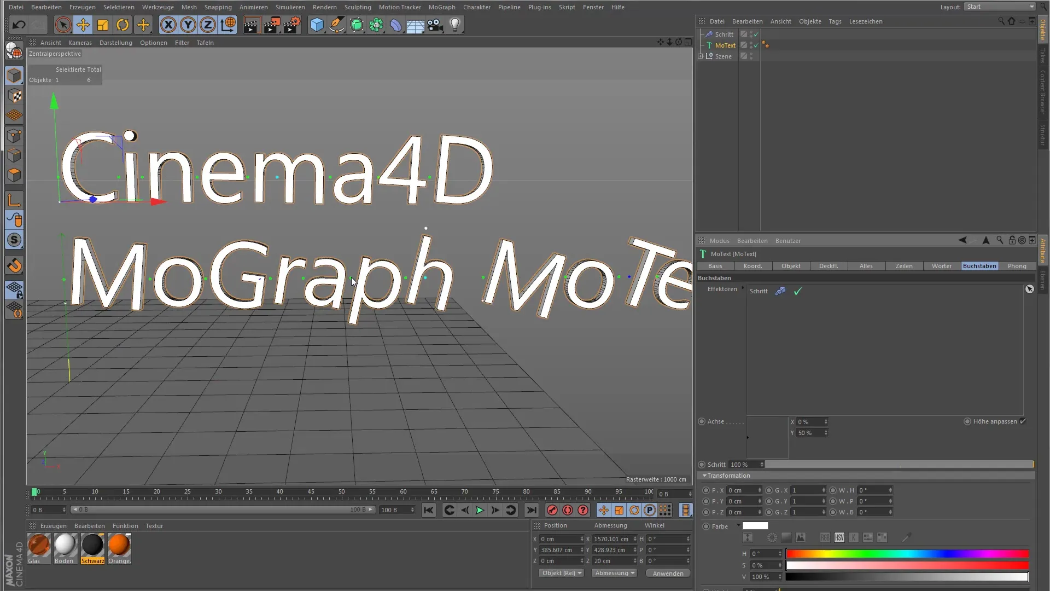Open the viewport Kameras menu
This screenshot has height=591, width=1050.
click(80, 43)
